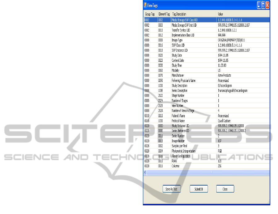Maximize the ViewTags window
The image size is (278, 214).
pos(263,5)
